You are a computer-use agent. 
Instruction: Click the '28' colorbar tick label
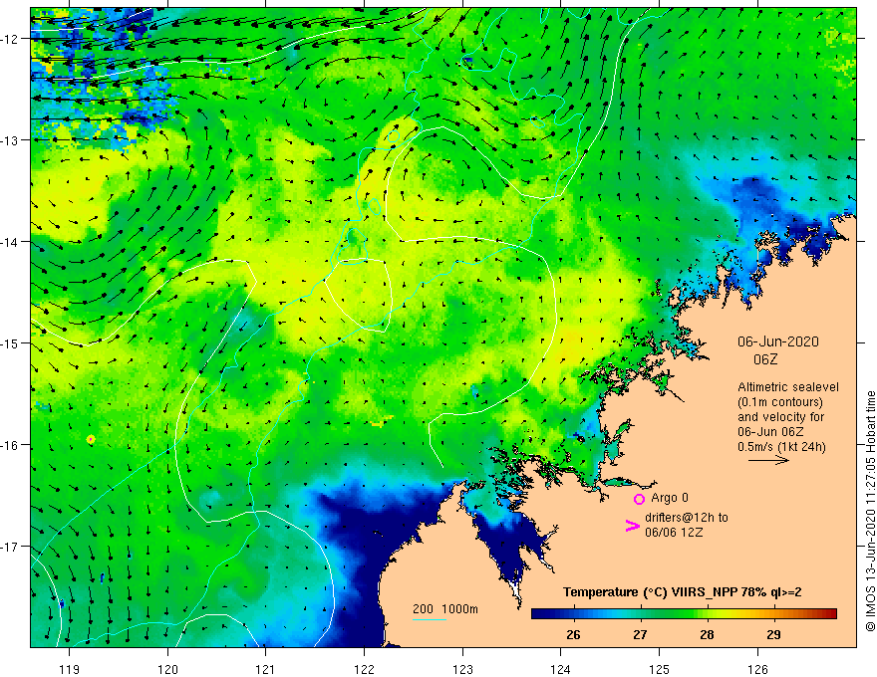point(707,635)
